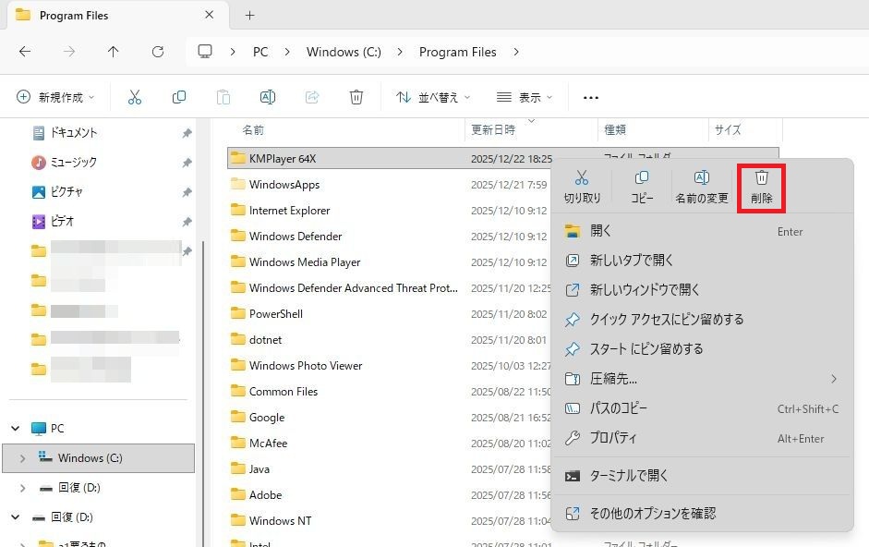Select the Windows Defender folder

(296, 237)
